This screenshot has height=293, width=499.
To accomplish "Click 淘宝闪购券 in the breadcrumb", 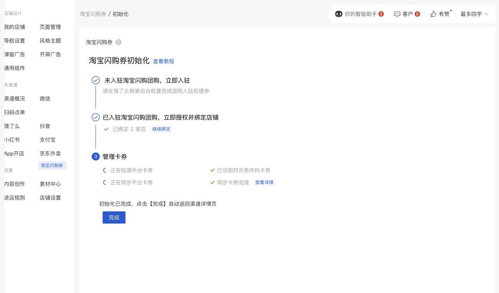I will [93, 14].
